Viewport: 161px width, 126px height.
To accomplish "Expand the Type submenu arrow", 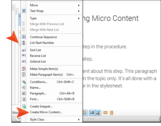I will (79, 19).
